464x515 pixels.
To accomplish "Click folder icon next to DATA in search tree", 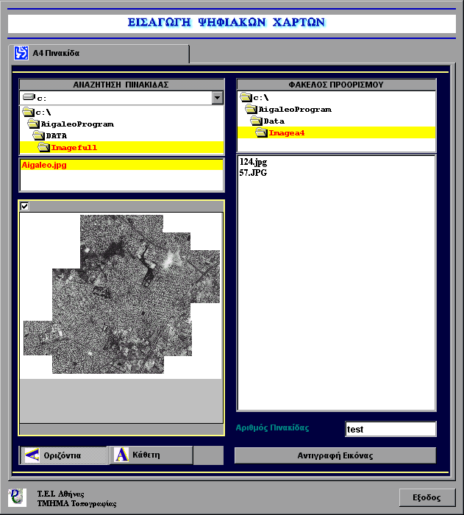I will [x=38, y=135].
